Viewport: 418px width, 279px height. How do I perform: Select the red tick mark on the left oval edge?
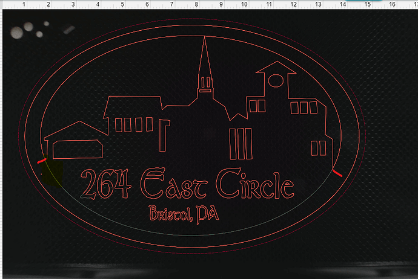pyautogui.click(x=41, y=161)
